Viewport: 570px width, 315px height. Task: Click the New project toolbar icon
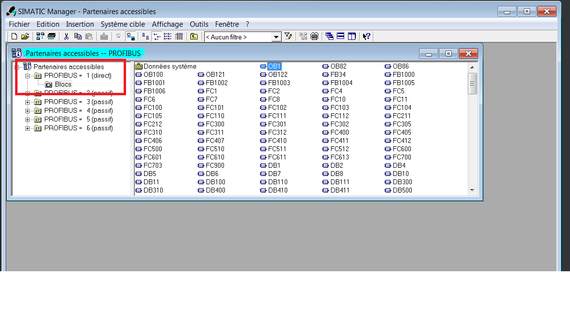(x=14, y=36)
